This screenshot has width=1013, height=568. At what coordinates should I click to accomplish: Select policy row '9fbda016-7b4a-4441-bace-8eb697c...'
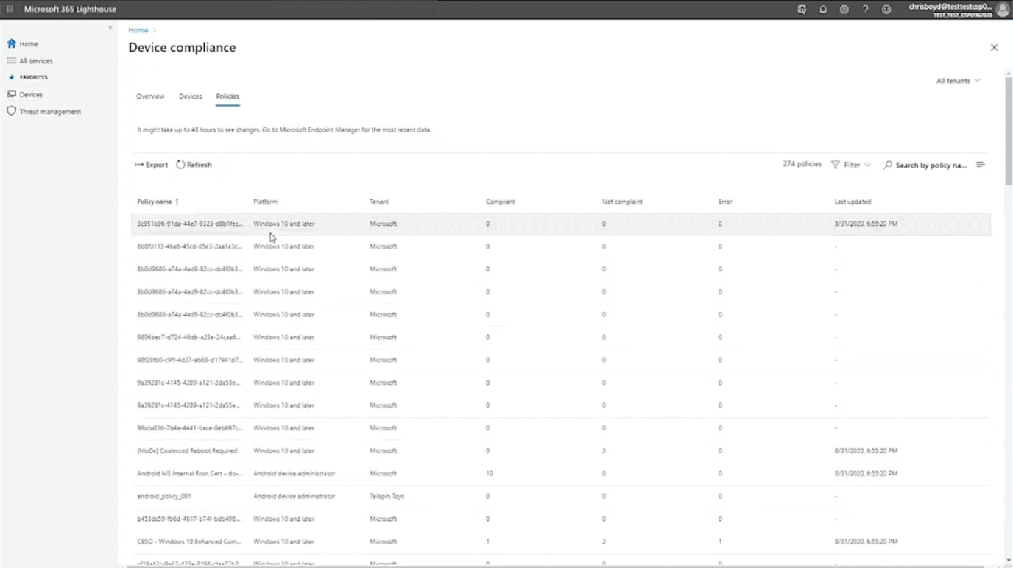click(561, 428)
